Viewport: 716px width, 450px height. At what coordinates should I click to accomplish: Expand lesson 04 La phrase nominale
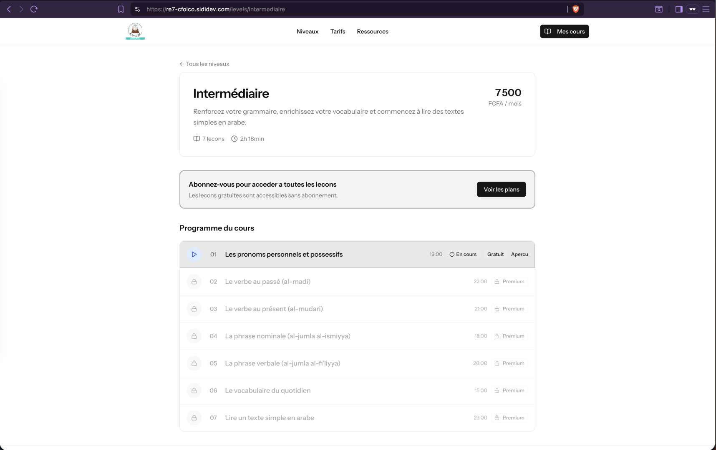(x=288, y=336)
